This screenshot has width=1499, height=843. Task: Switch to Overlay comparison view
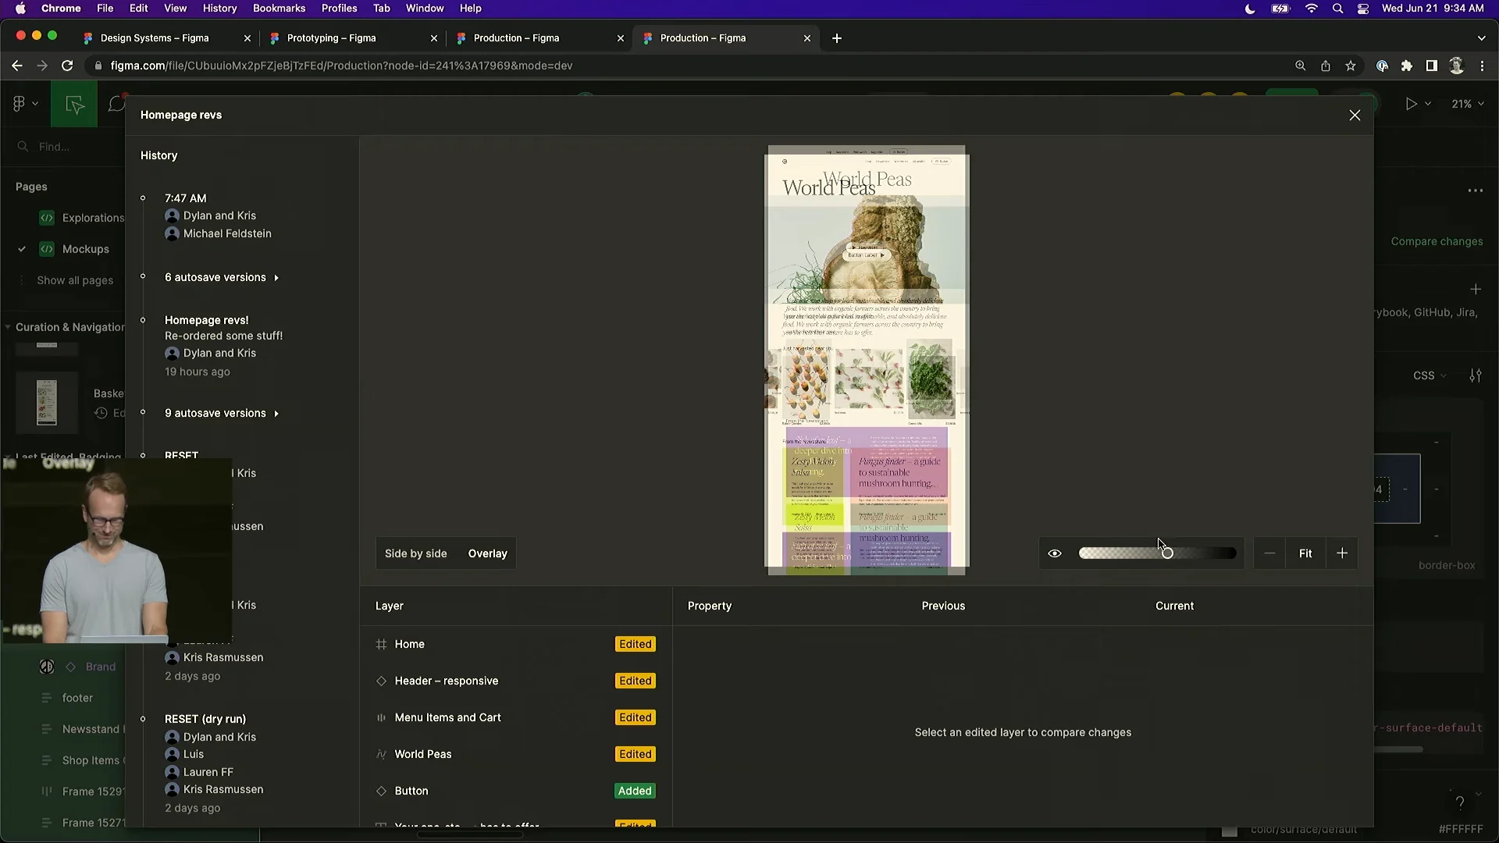(487, 553)
